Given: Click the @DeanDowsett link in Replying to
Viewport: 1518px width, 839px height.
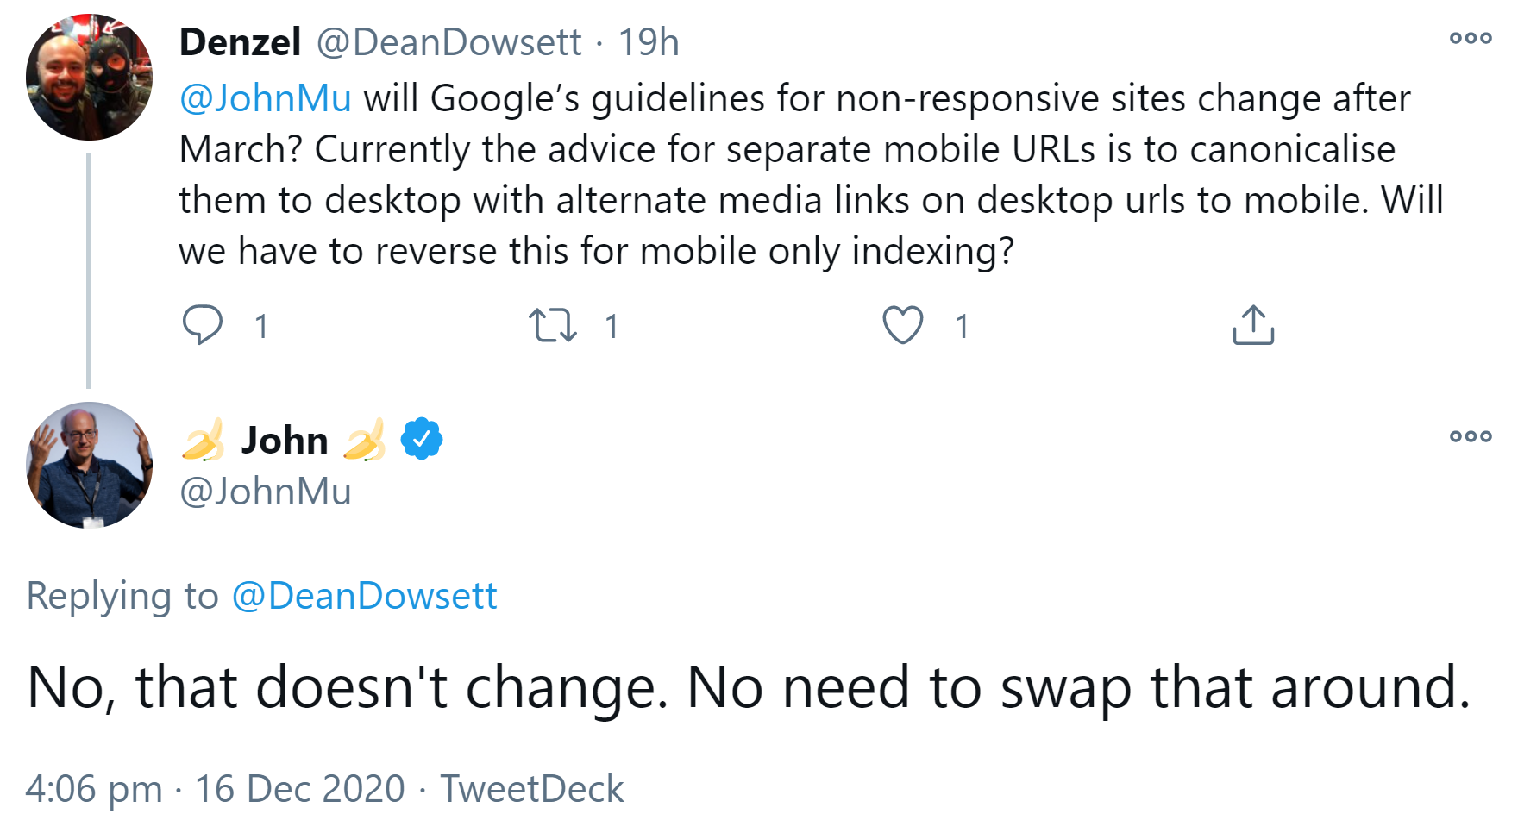Looking at the screenshot, I should click(x=365, y=595).
